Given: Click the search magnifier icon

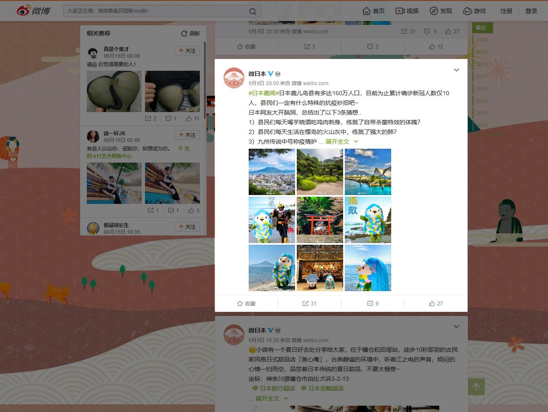Looking at the screenshot, I should [253, 11].
